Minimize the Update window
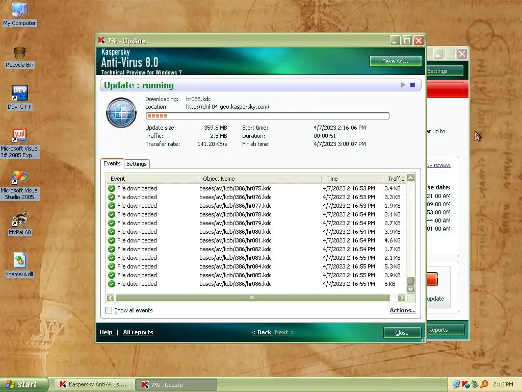Image resolution: width=522 pixels, height=392 pixels. [395, 41]
